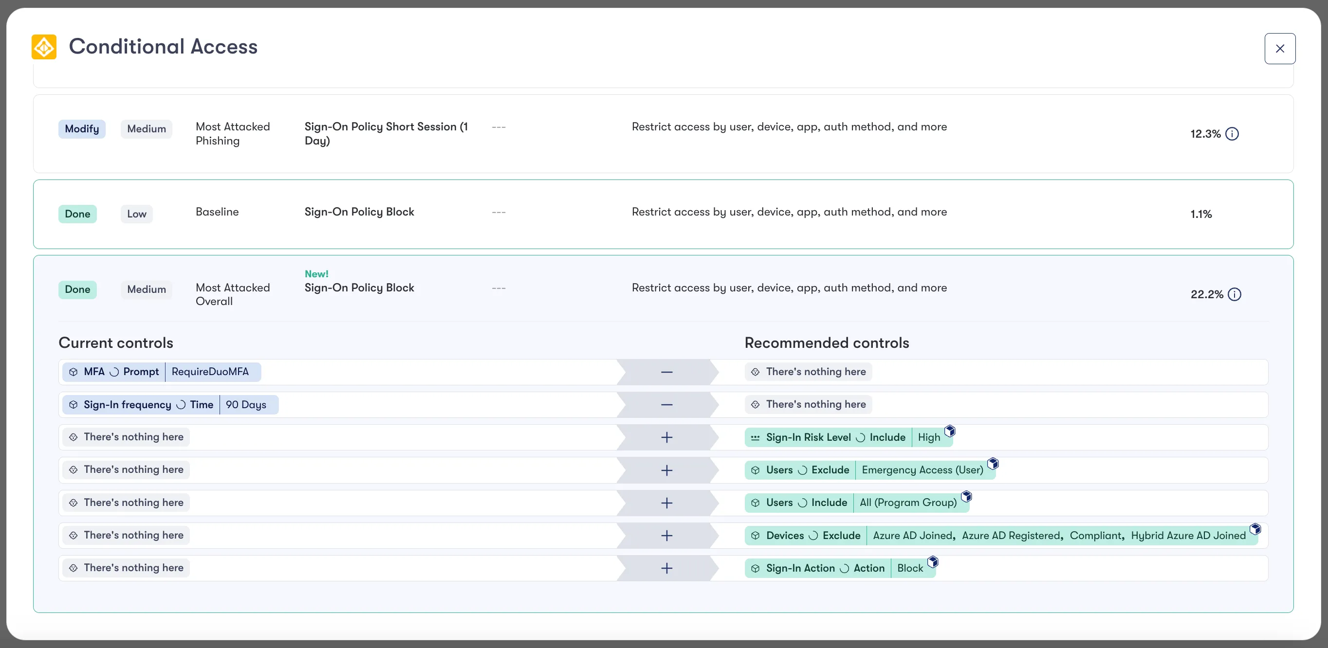
Task: Click the info icon next to 12.3%
Action: click(x=1233, y=133)
